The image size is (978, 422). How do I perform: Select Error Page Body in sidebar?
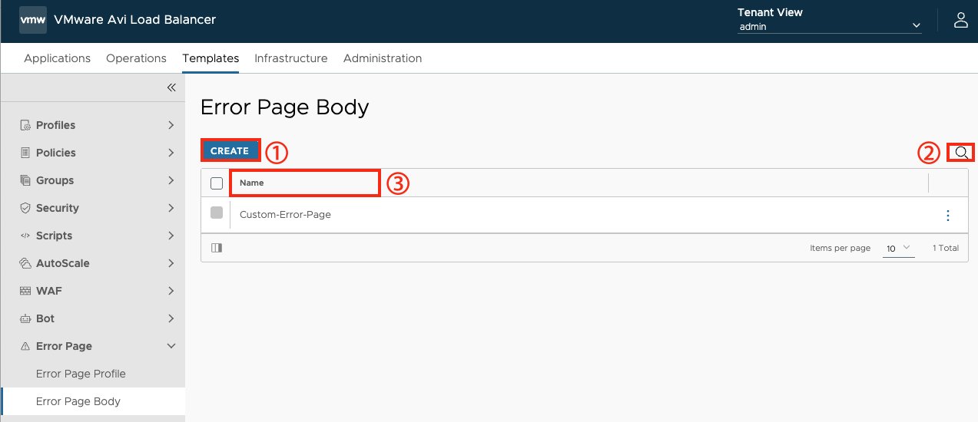[x=78, y=401]
